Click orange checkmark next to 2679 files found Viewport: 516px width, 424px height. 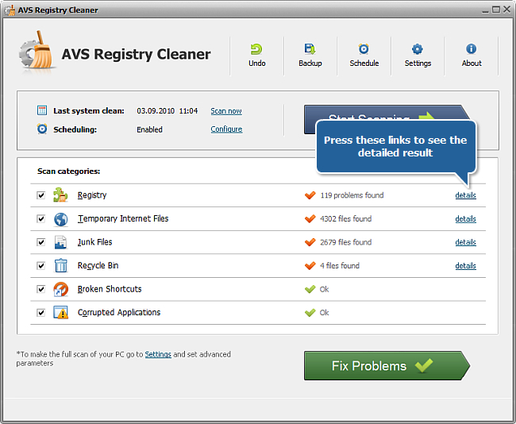pyautogui.click(x=310, y=242)
